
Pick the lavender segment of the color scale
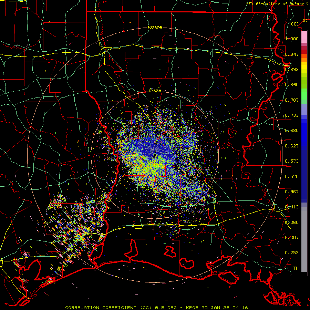pyautogui.click(x=304, y=110)
